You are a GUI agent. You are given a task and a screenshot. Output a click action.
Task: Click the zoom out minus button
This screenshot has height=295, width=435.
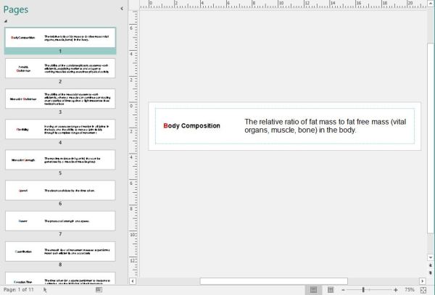click(x=344, y=289)
